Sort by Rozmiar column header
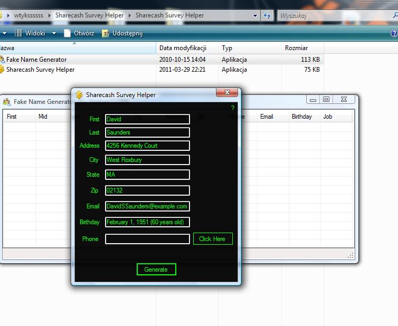 (303, 48)
